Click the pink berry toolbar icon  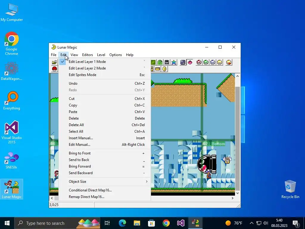[x=190, y=62]
